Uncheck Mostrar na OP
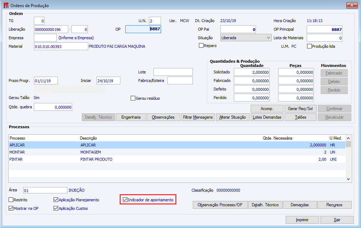 (11, 208)
